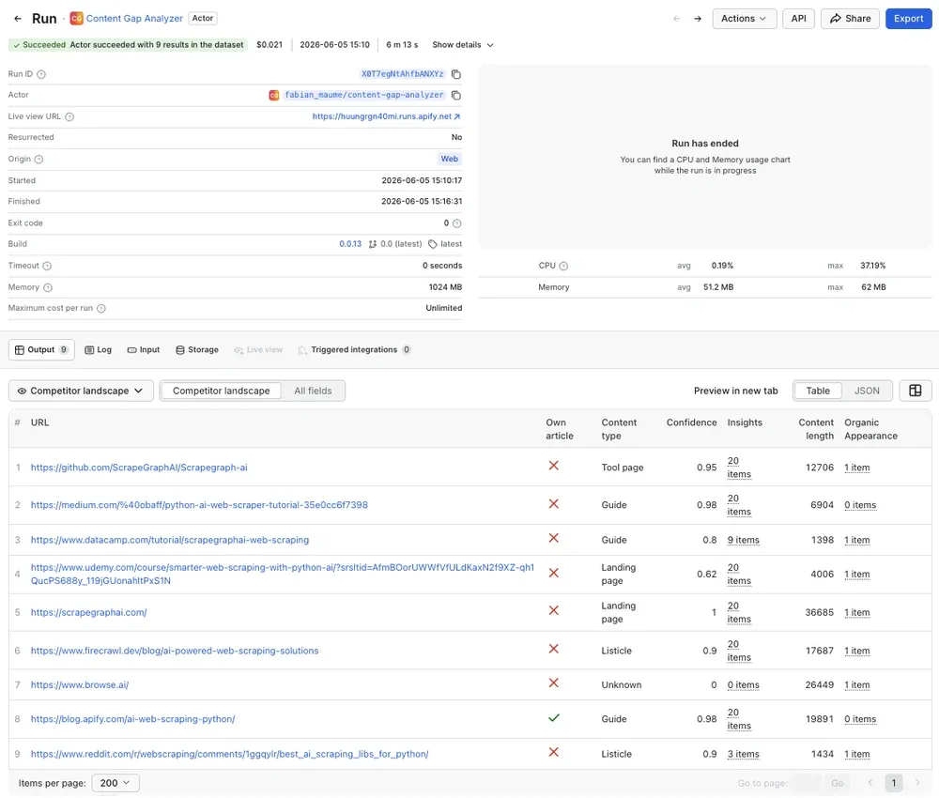This screenshot has height=798, width=939.
Task: Open Preview in new tab
Action: point(735,391)
